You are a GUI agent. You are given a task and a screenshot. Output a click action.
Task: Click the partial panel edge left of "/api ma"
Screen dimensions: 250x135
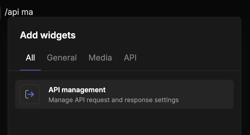pos(0,13)
